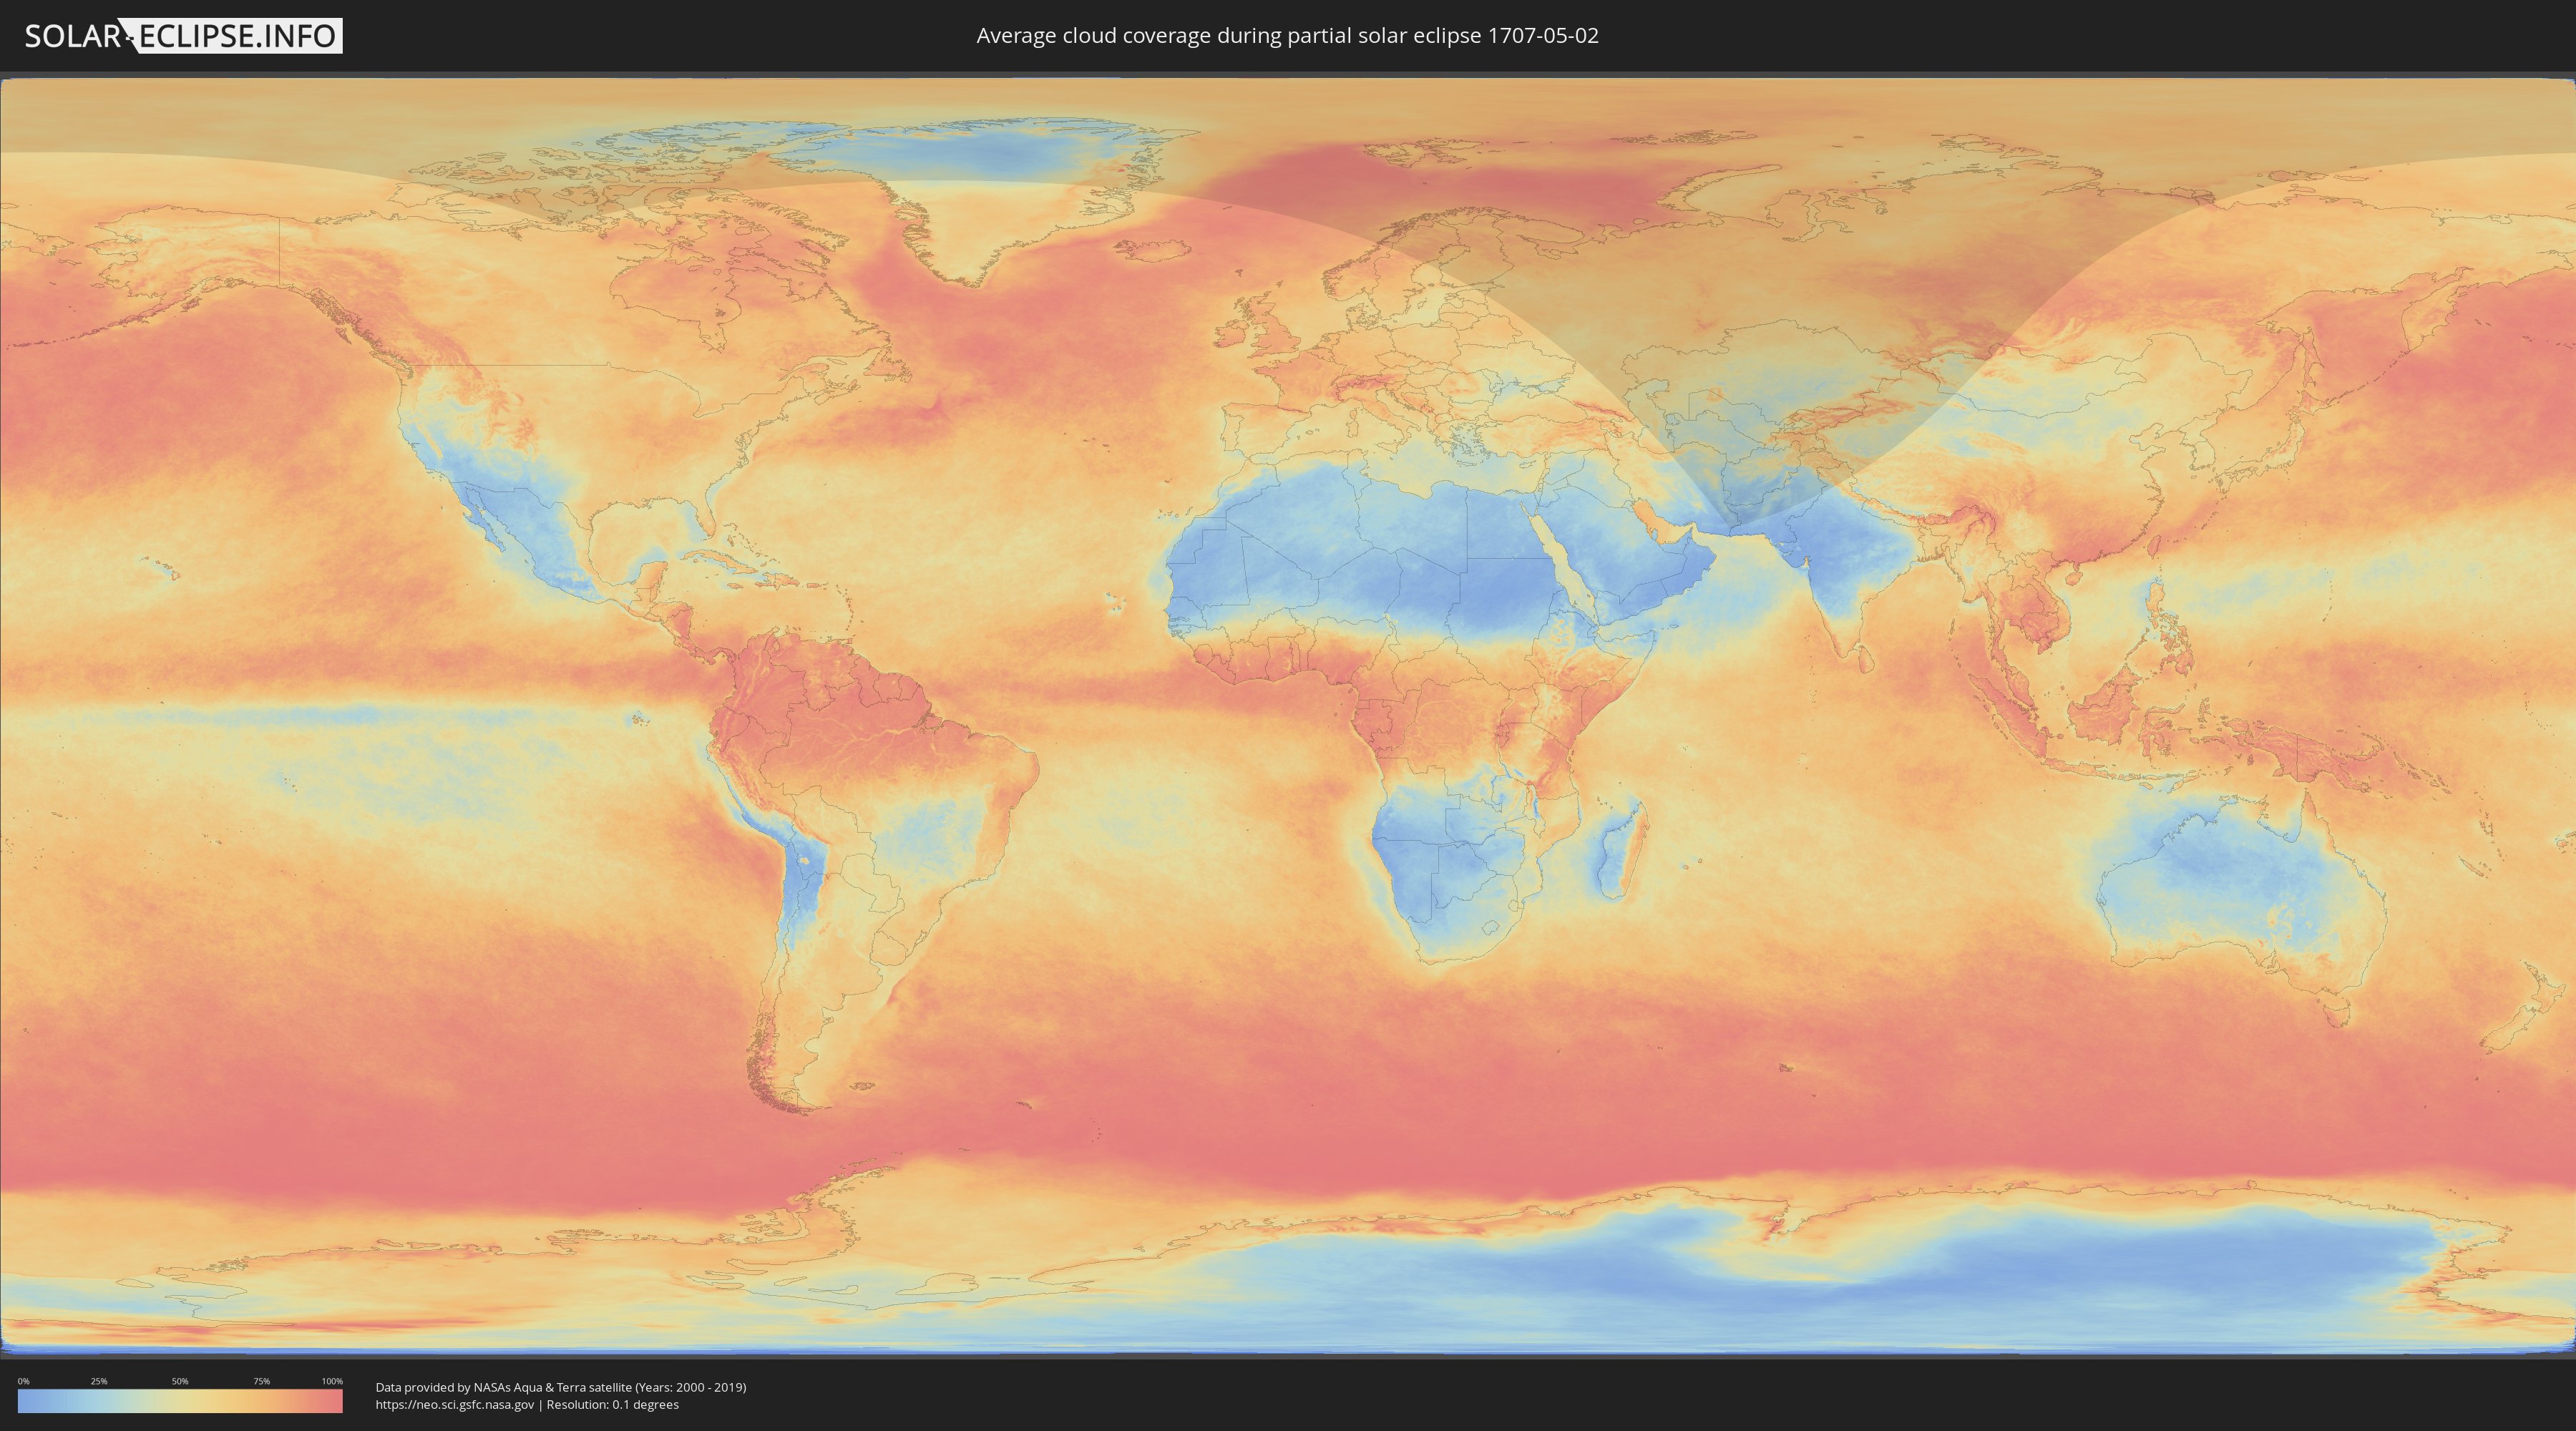Click the 50% legend label
The image size is (2576, 1431).
click(x=180, y=1381)
